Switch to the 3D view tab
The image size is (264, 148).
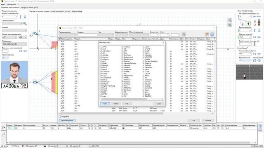[68, 12]
